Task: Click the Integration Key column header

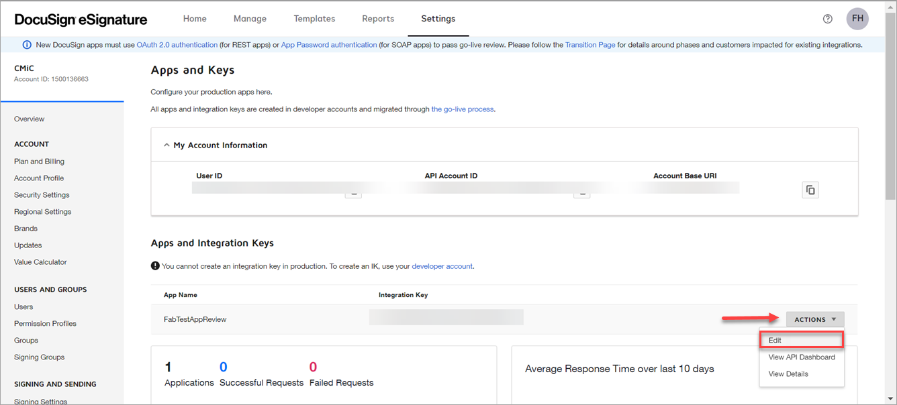Action: [x=403, y=295]
